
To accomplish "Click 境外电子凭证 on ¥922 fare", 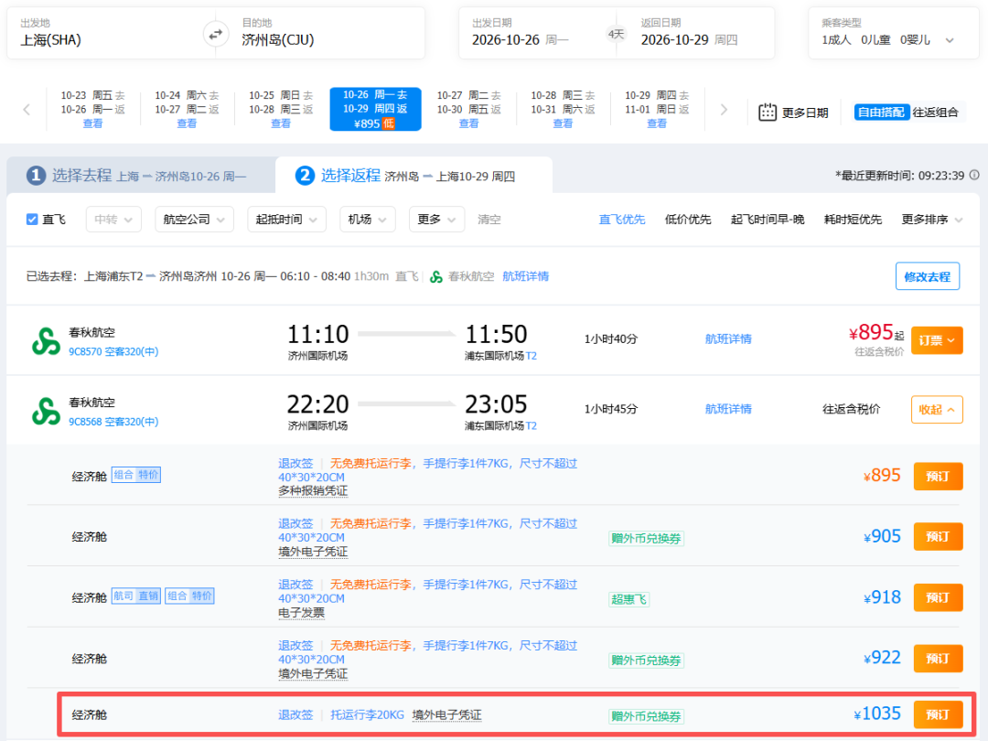I will (x=313, y=673).
